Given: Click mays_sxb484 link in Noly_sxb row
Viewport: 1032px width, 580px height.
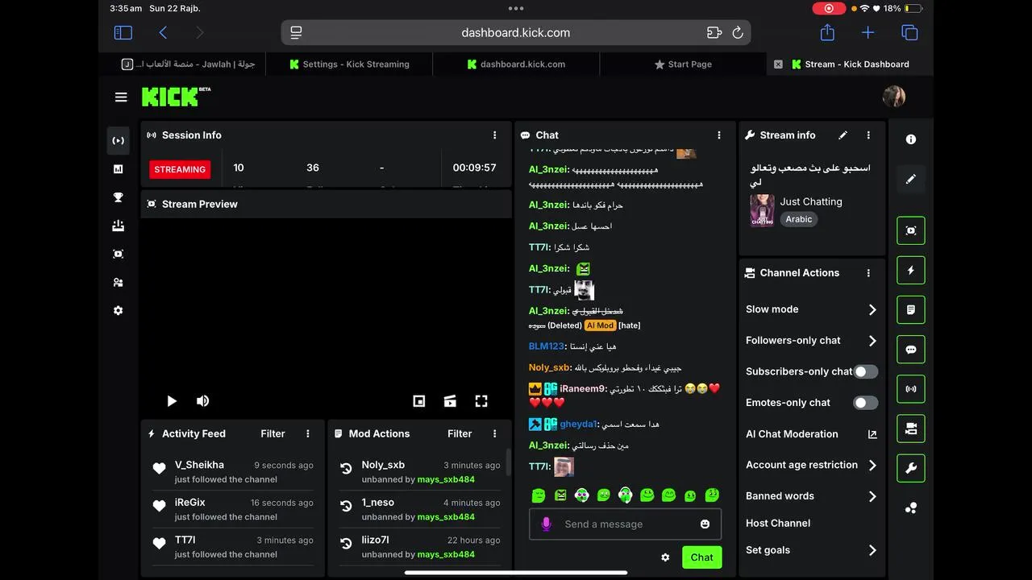Looking at the screenshot, I should (x=446, y=479).
